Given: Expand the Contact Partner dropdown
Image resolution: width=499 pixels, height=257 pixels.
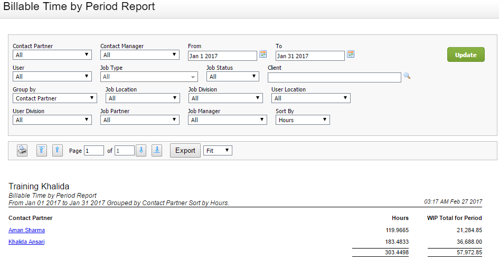Looking at the screenshot, I should pyautogui.click(x=52, y=55).
